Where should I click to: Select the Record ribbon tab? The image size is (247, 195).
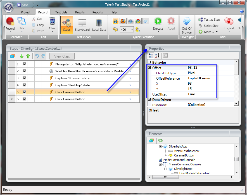43,12
